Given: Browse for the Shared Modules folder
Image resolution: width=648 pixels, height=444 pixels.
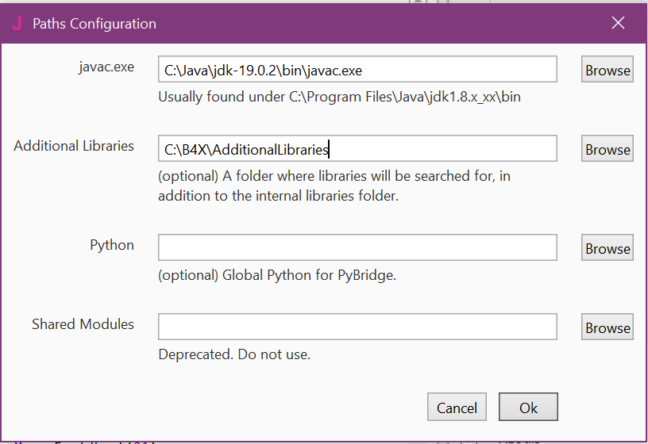Looking at the screenshot, I should pos(607,327).
